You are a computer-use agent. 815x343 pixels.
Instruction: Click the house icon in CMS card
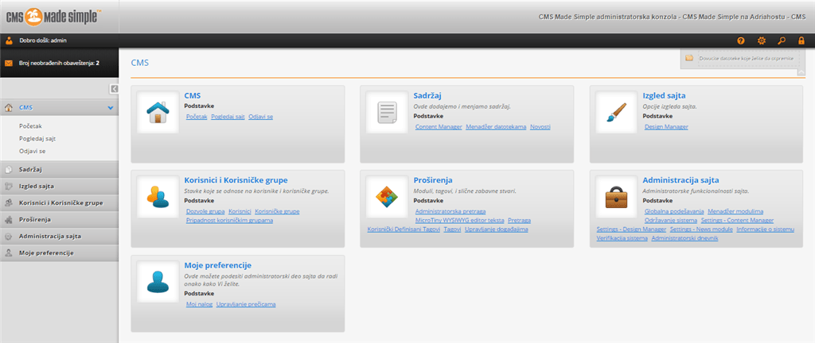click(158, 113)
